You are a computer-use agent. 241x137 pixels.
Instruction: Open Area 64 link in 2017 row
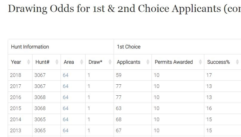point(66,86)
